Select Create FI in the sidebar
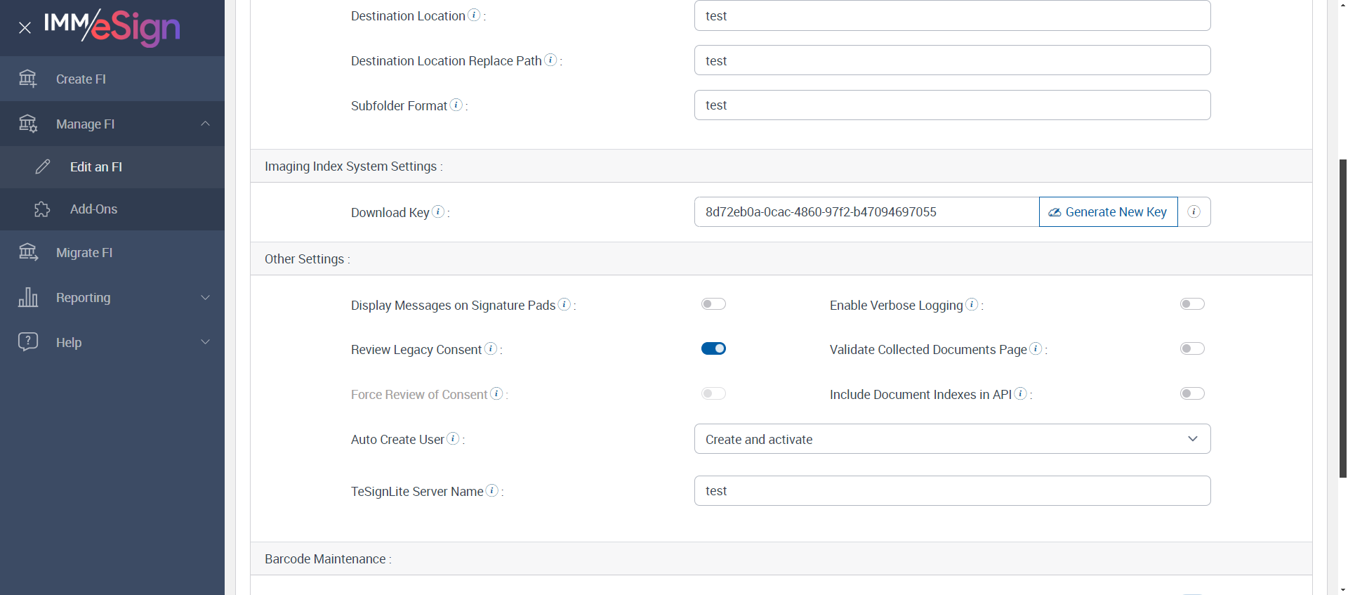This screenshot has width=1348, height=595. point(81,79)
